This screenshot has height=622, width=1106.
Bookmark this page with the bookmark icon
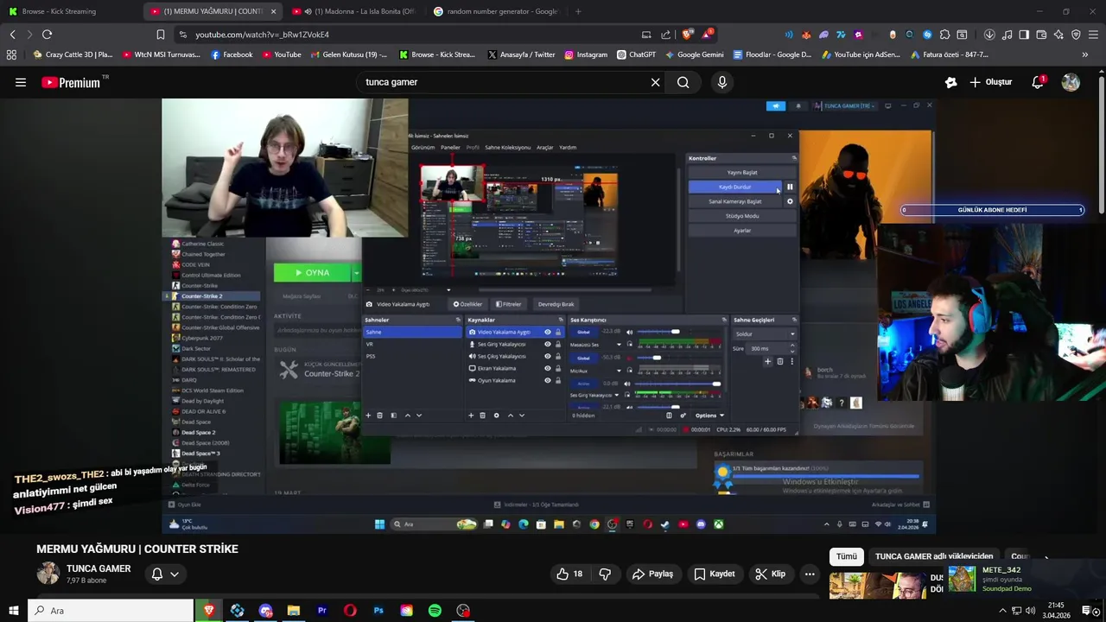pos(160,35)
